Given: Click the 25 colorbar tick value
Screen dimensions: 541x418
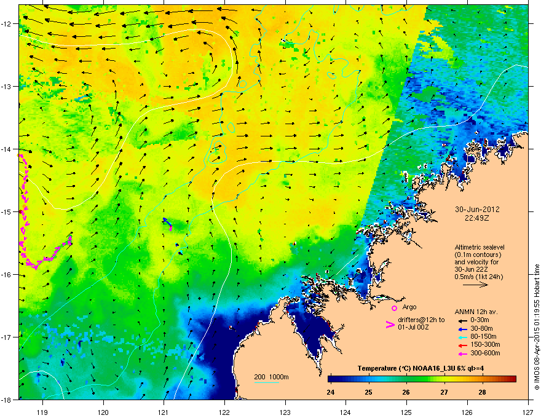Looking at the screenshot, I should 368,392.
